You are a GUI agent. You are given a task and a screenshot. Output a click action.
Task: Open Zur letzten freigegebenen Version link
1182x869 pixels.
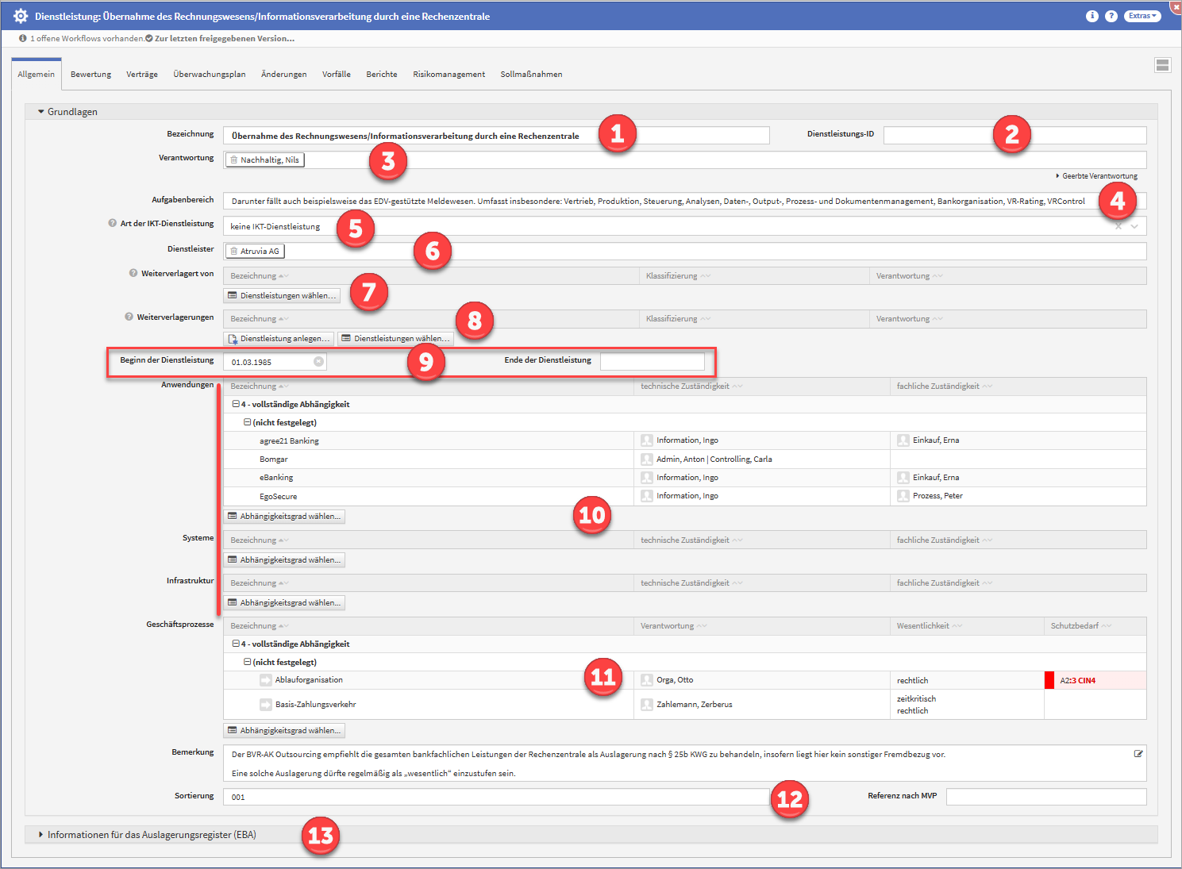click(x=224, y=38)
